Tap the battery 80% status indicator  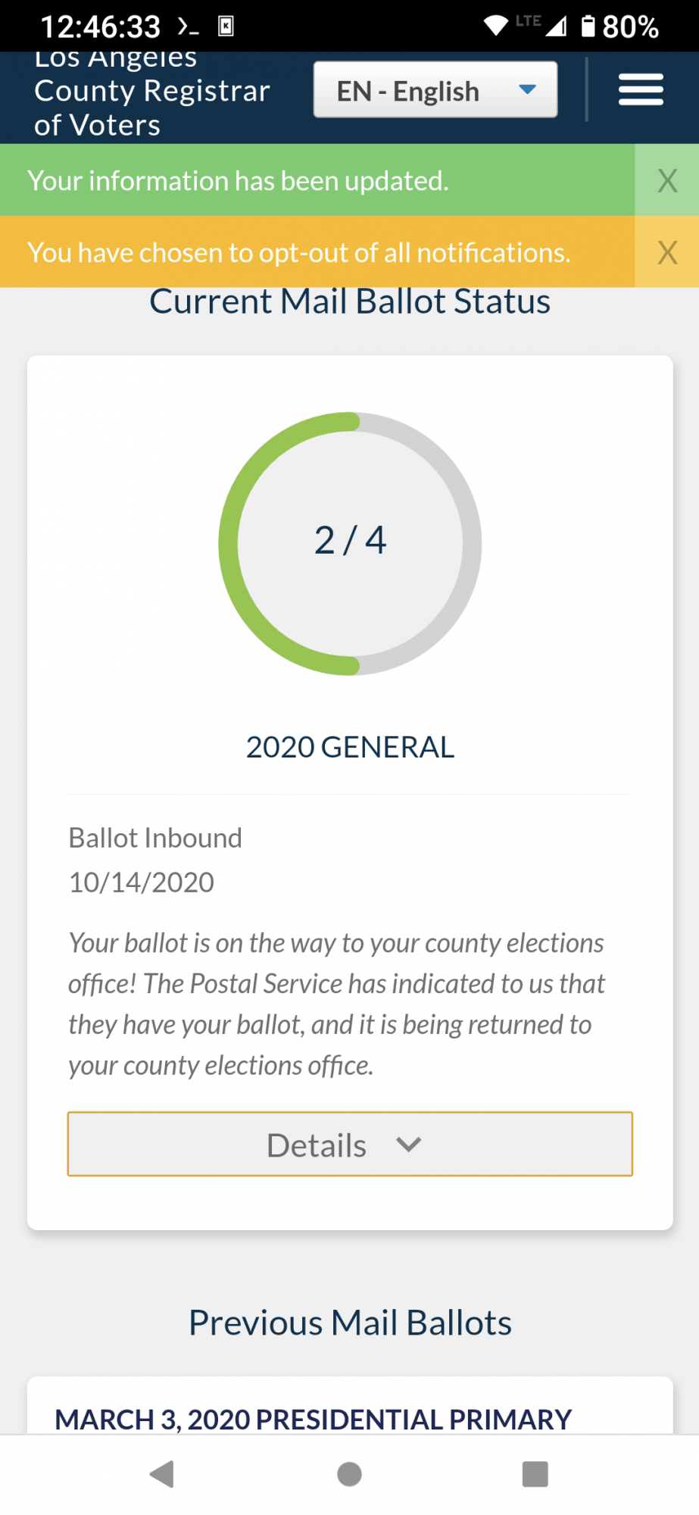point(619,27)
